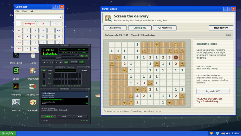
Task: Click the play button in HomeAmp
Action: click(48, 62)
